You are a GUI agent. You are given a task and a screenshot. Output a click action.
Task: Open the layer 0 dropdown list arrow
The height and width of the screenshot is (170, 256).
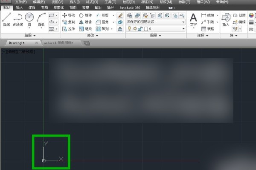click(183, 29)
